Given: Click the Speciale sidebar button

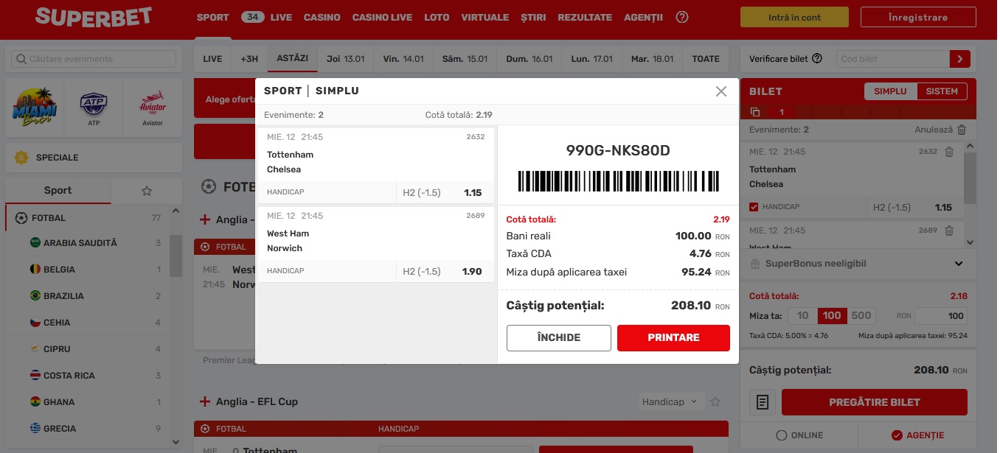Looking at the screenshot, I should click(94, 157).
